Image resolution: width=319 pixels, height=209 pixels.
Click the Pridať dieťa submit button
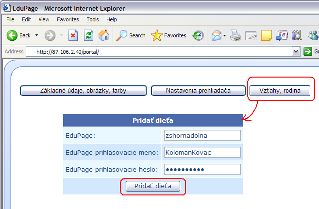pos(153,186)
